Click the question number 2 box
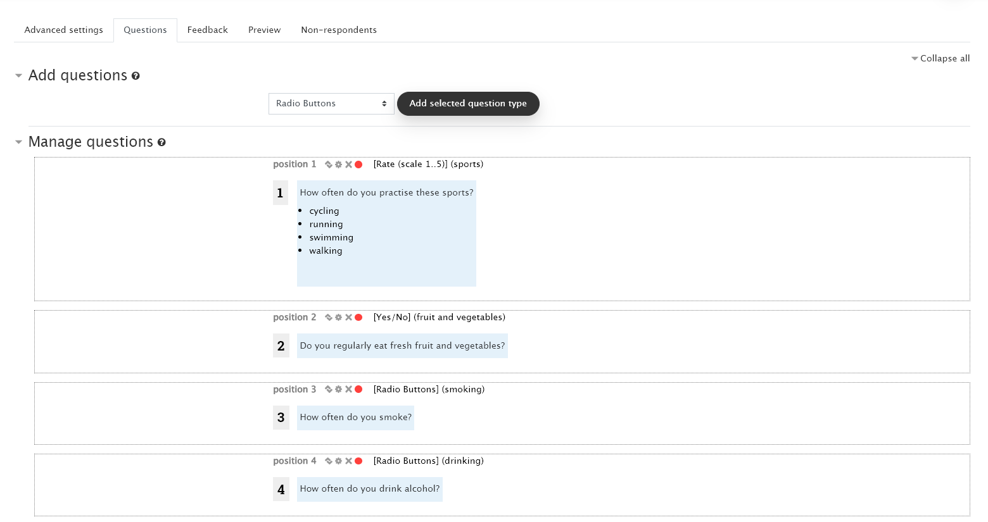 [281, 346]
